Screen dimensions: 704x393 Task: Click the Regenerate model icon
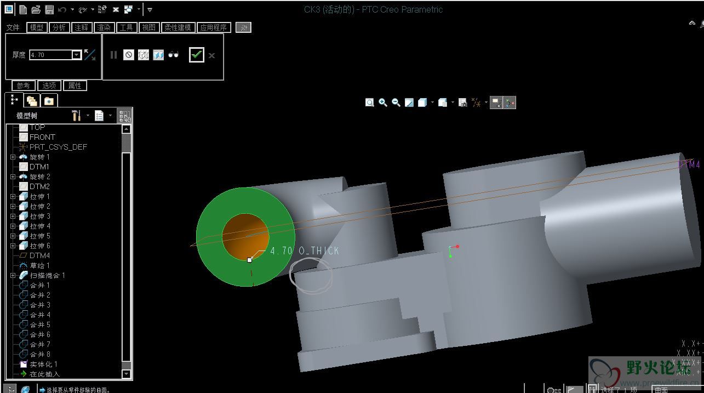pyautogui.click(x=102, y=9)
